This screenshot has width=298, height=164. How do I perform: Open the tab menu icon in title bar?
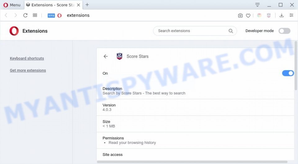(257, 5)
